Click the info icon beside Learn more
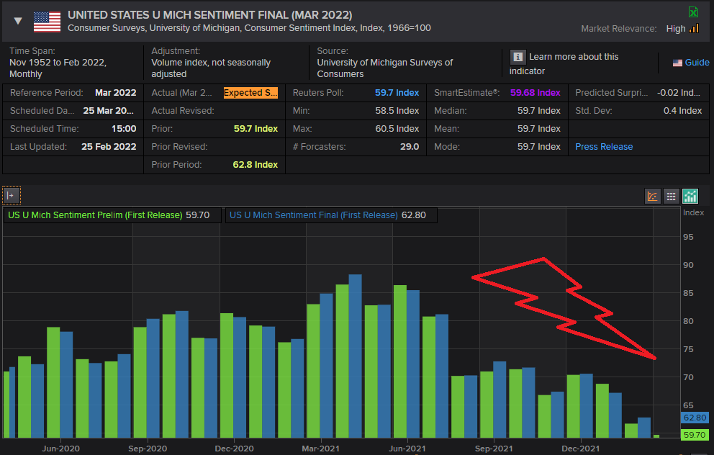 pos(518,57)
